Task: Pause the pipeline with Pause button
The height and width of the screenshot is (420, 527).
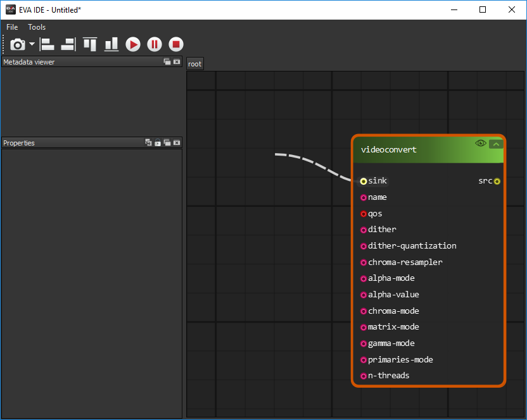Action: [155, 44]
